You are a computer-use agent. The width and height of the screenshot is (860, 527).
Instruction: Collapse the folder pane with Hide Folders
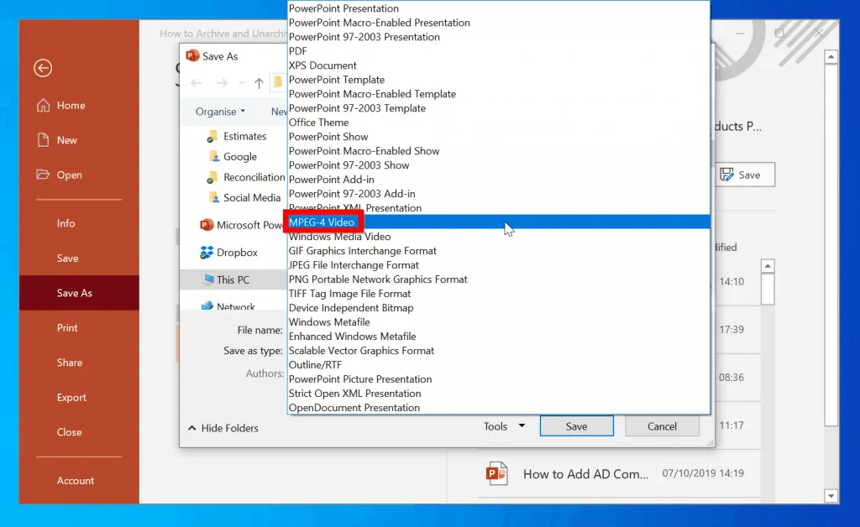coord(223,428)
